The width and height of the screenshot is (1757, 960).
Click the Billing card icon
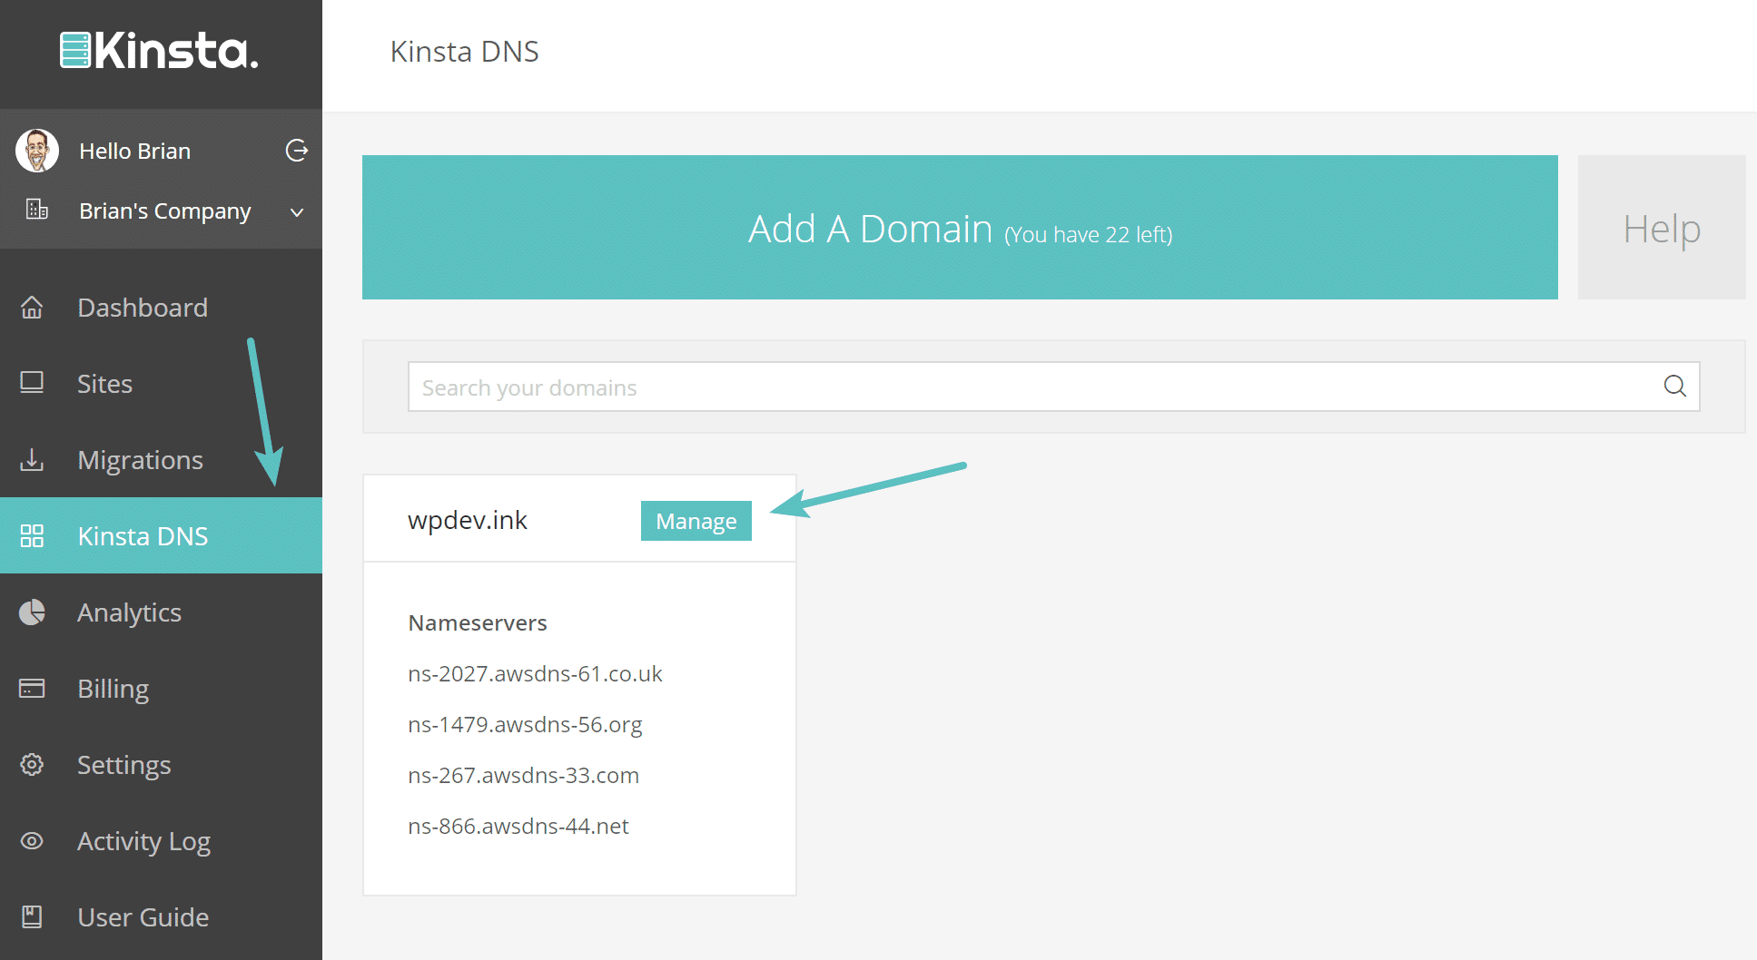tap(32, 689)
